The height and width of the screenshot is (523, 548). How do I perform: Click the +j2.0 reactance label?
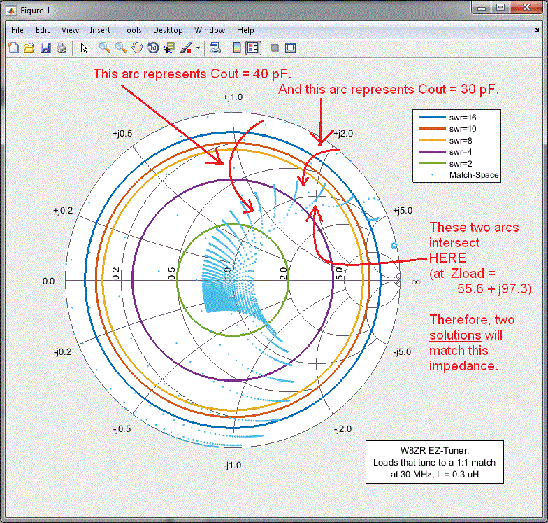343,133
